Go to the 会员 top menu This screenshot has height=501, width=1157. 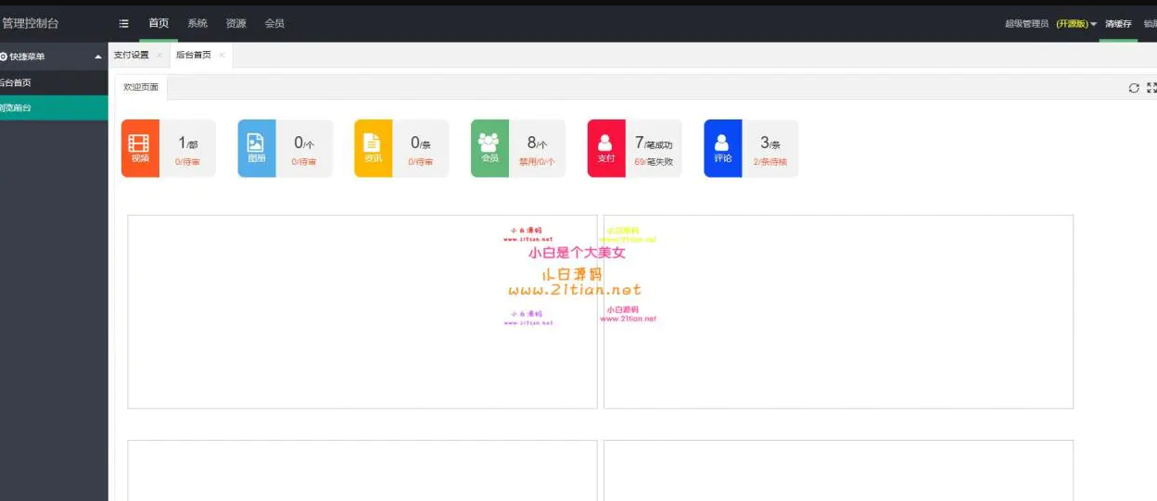pyautogui.click(x=274, y=24)
